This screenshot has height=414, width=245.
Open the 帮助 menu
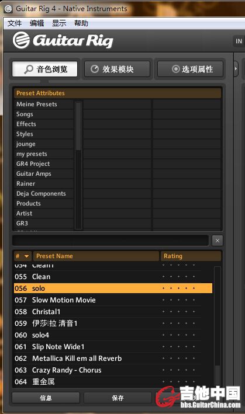[81, 23]
